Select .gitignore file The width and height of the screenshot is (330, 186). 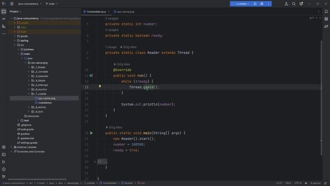26,125
